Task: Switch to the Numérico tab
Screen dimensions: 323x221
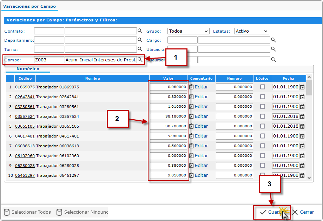Action: (28, 69)
